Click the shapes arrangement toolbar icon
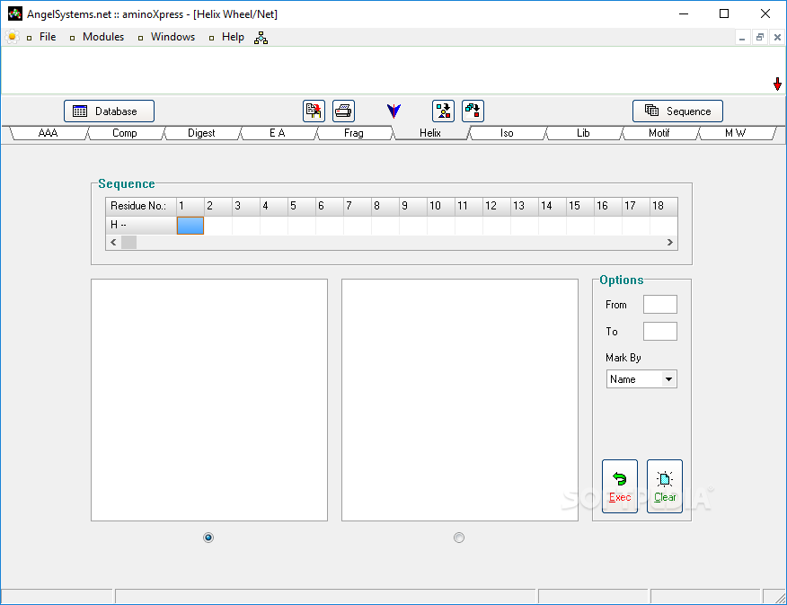The image size is (787, 605). (x=443, y=111)
